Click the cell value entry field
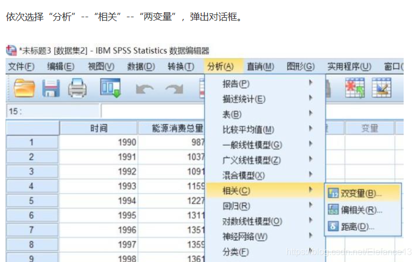417x262 pixels. point(153,111)
